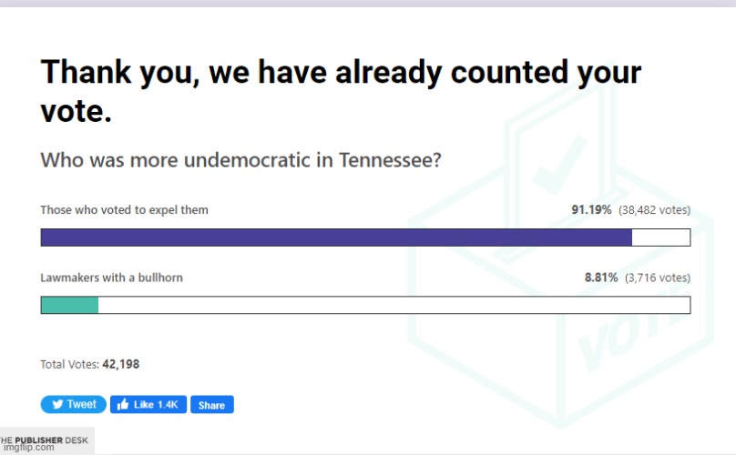736x455 pixels.
Task: Click the 91.19% result percentage
Action: point(592,210)
